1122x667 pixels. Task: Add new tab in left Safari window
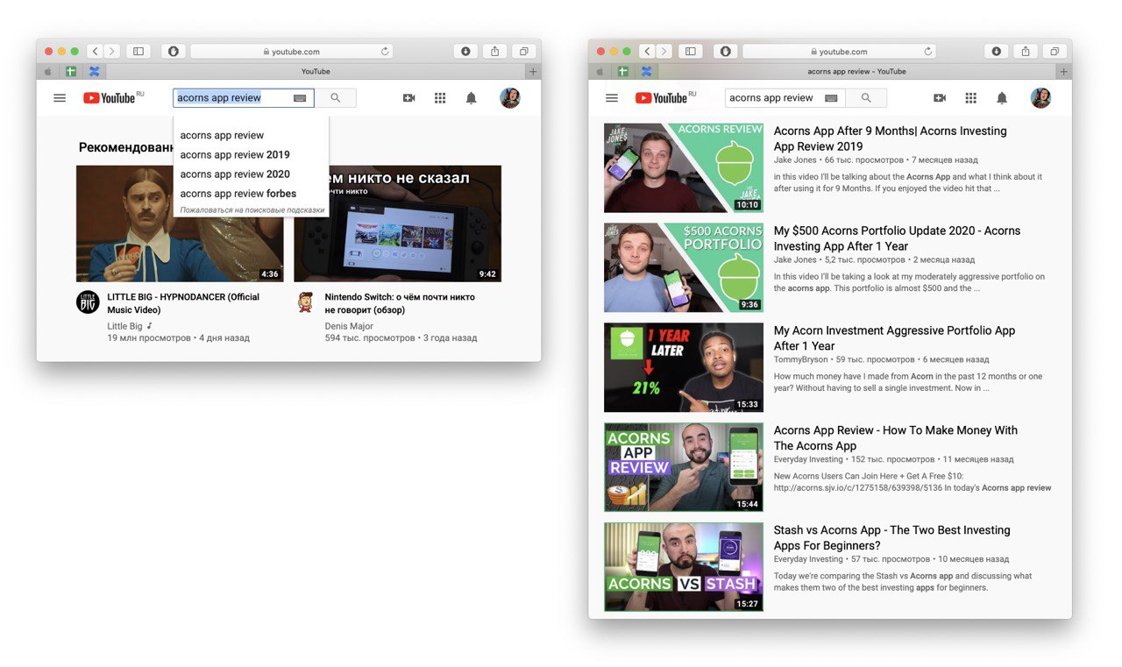(532, 72)
